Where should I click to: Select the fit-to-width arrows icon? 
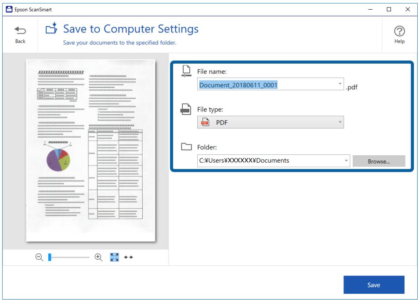pos(129,257)
